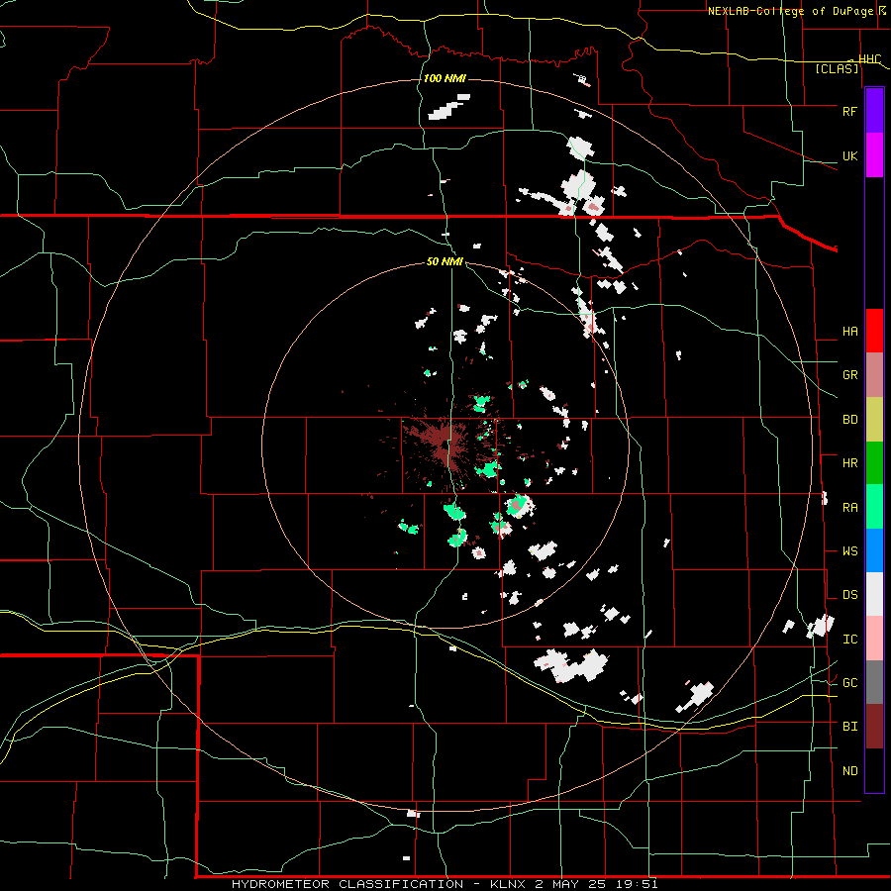891x891 pixels.
Task: Click the 50 NMI range ring label
Action: [445, 261]
